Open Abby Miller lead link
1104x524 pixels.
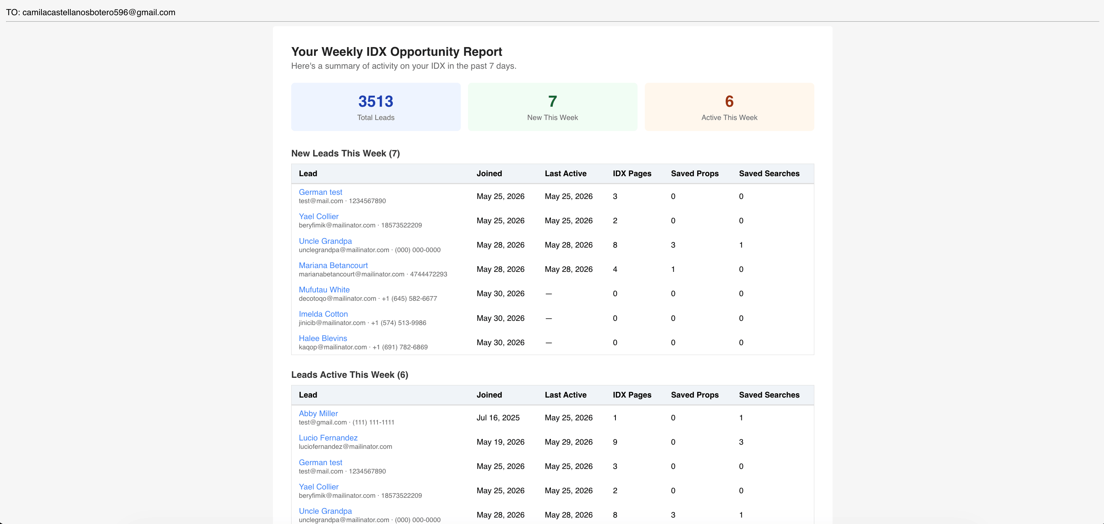click(x=318, y=414)
